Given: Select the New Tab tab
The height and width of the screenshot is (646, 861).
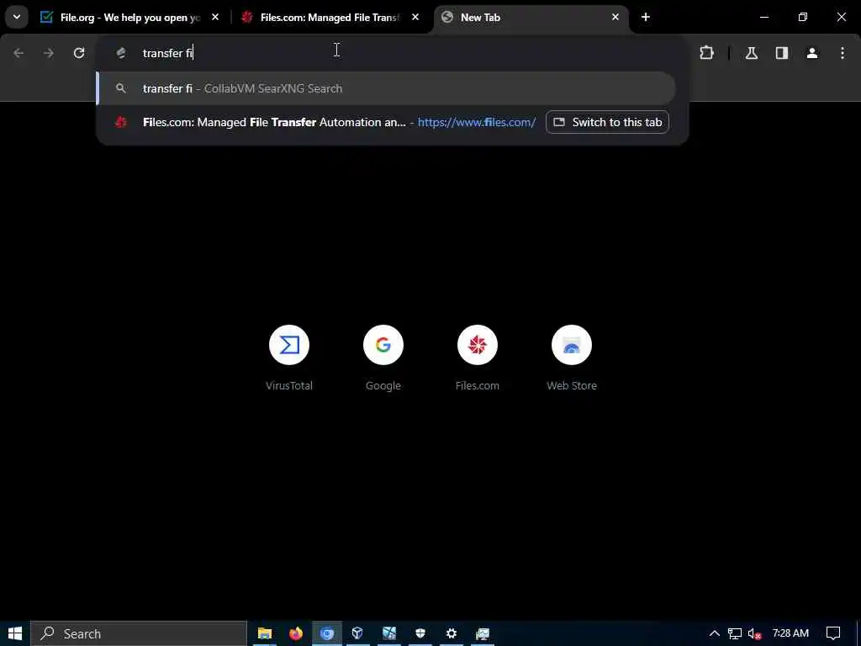Looking at the screenshot, I should (531, 18).
